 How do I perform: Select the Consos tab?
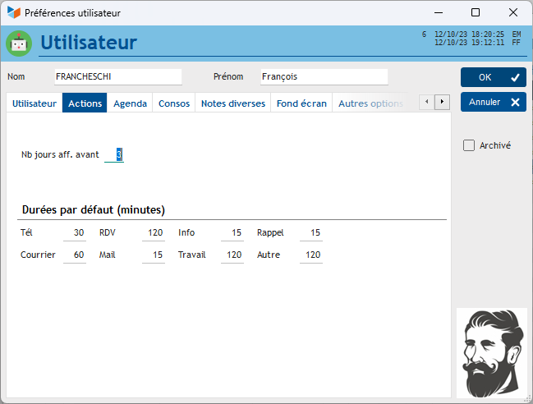[x=173, y=103]
